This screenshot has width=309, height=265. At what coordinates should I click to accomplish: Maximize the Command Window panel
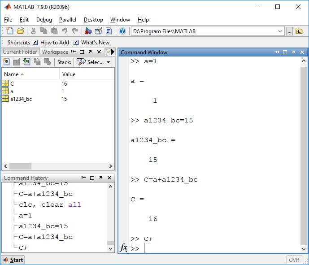click(x=285, y=52)
